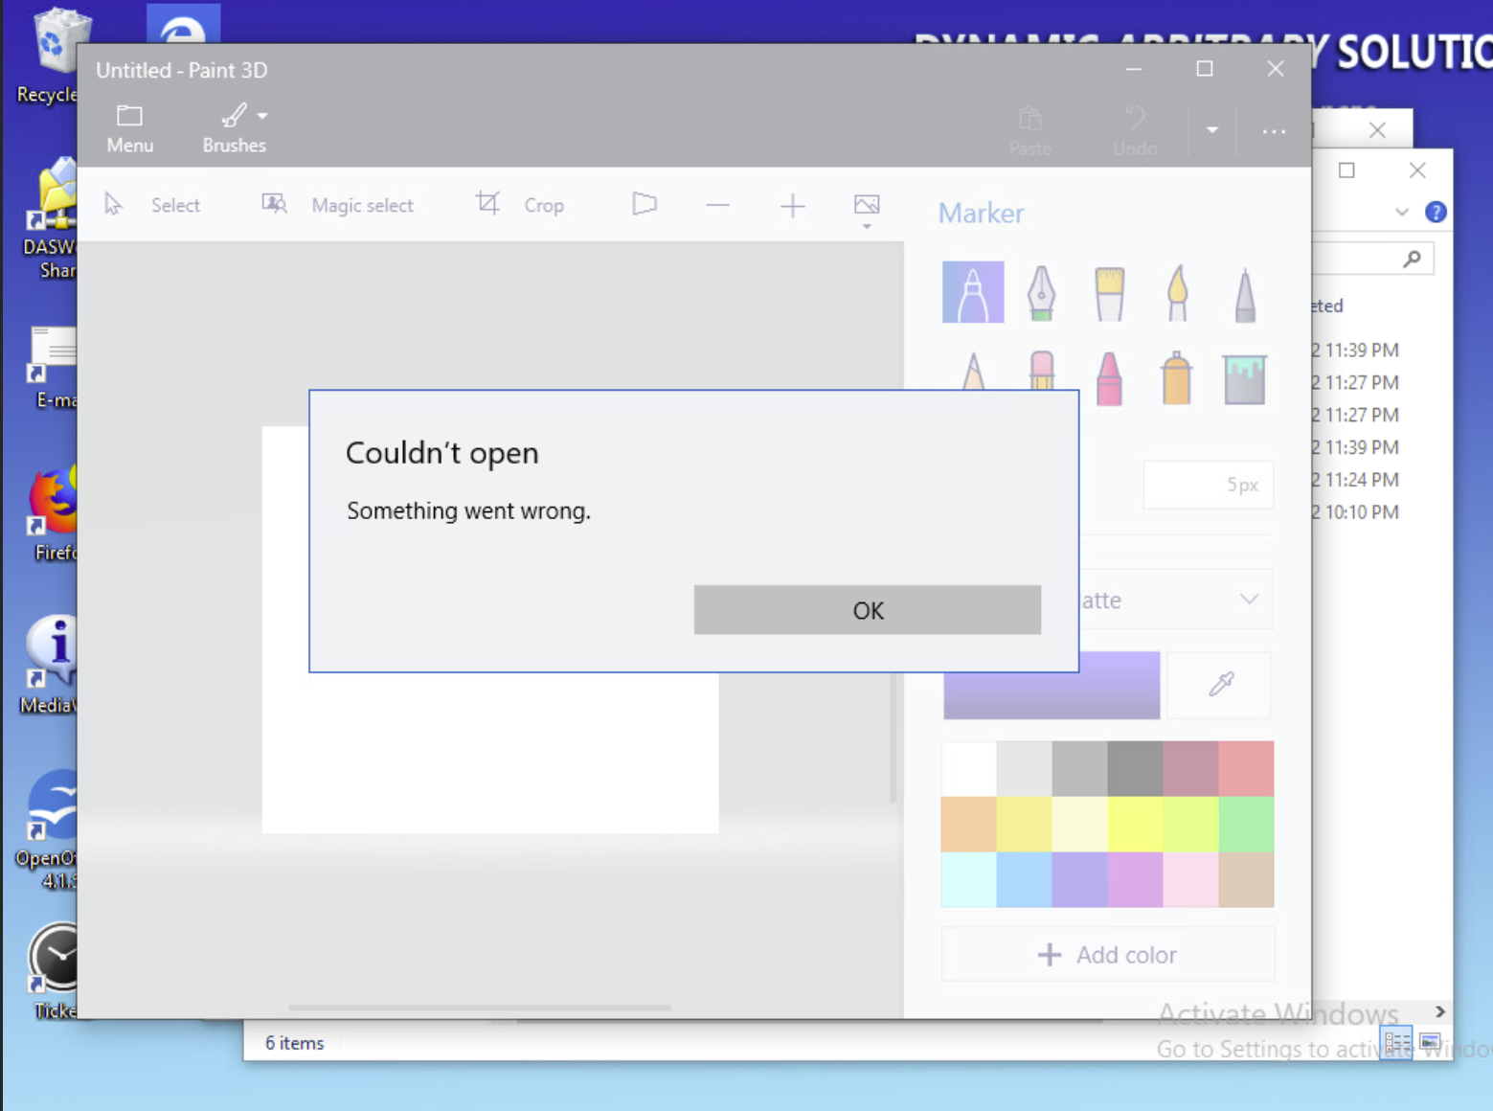Select the Marker brush
This screenshot has width=1493, height=1111.
(x=973, y=292)
